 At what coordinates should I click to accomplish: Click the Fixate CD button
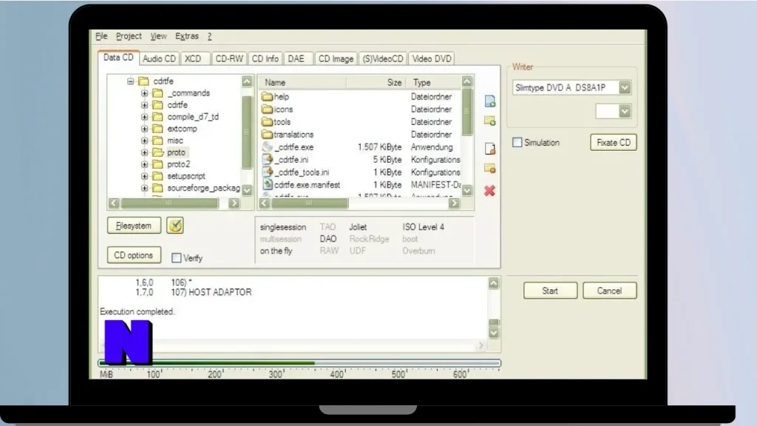pos(613,143)
